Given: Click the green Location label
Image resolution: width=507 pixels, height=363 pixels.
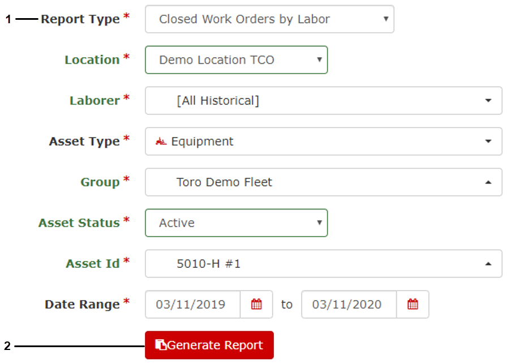Looking at the screenshot, I should click(x=92, y=60).
